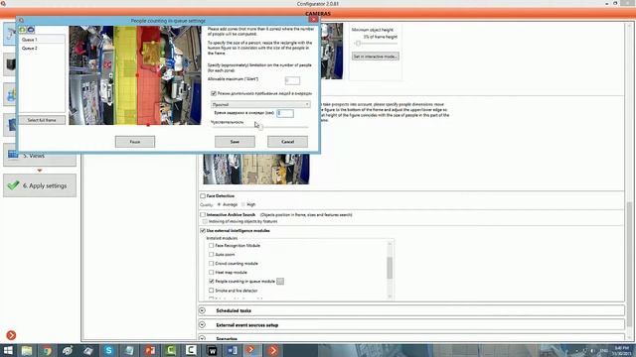The height and width of the screenshot is (357, 636).
Task: Cancel the people counting queue settings dialog
Action: tap(287, 142)
